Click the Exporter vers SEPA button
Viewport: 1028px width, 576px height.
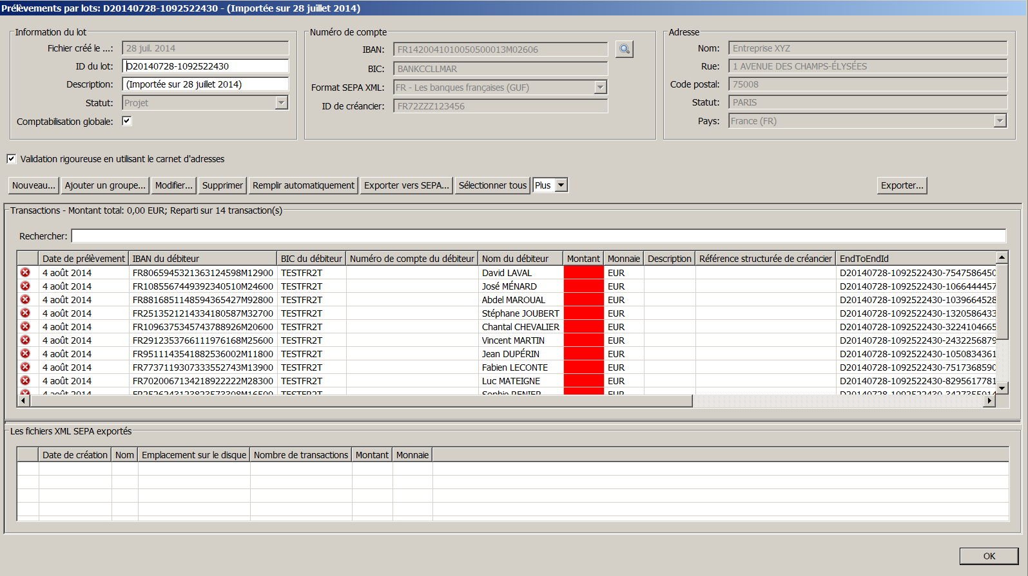[406, 185]
